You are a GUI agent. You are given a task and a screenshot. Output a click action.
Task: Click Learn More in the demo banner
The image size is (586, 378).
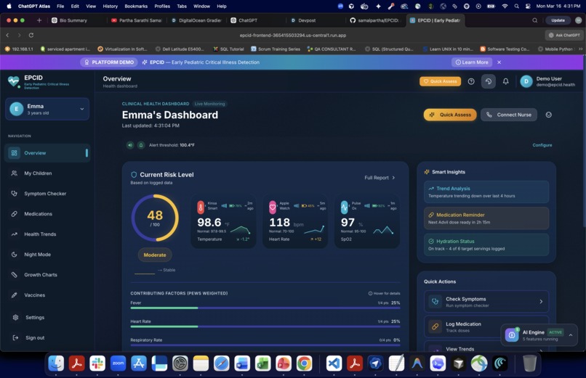(472, 62)
